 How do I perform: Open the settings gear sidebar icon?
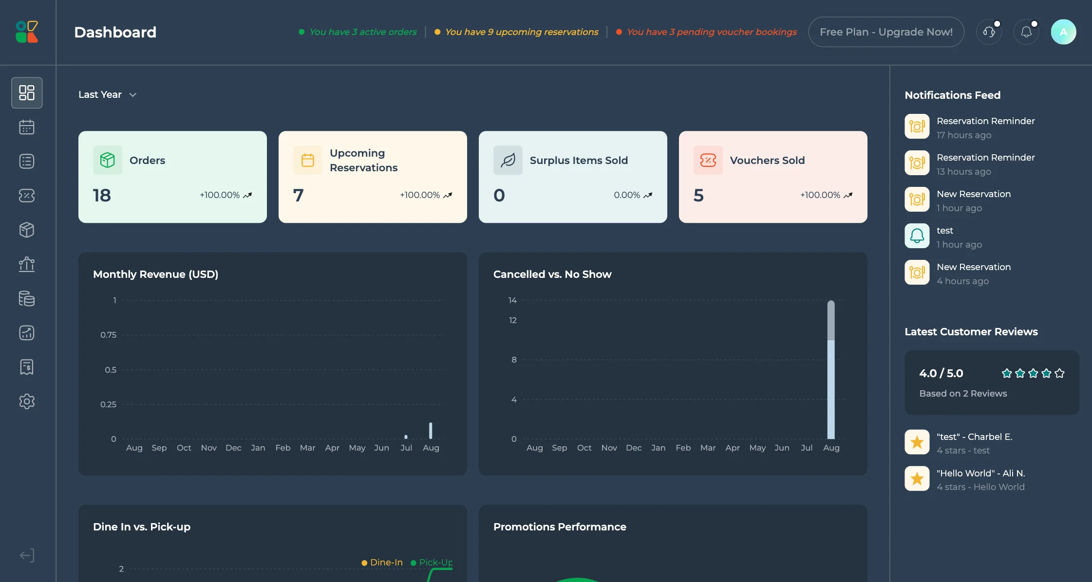pos(27,401)
